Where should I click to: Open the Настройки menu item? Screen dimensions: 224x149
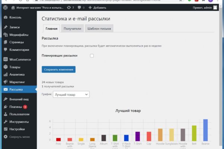(x=19, y=129)
